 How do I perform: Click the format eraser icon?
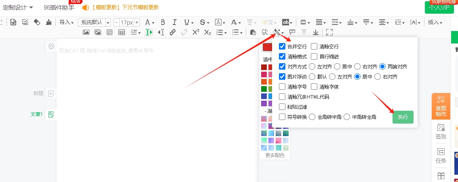tap(36, 22)
